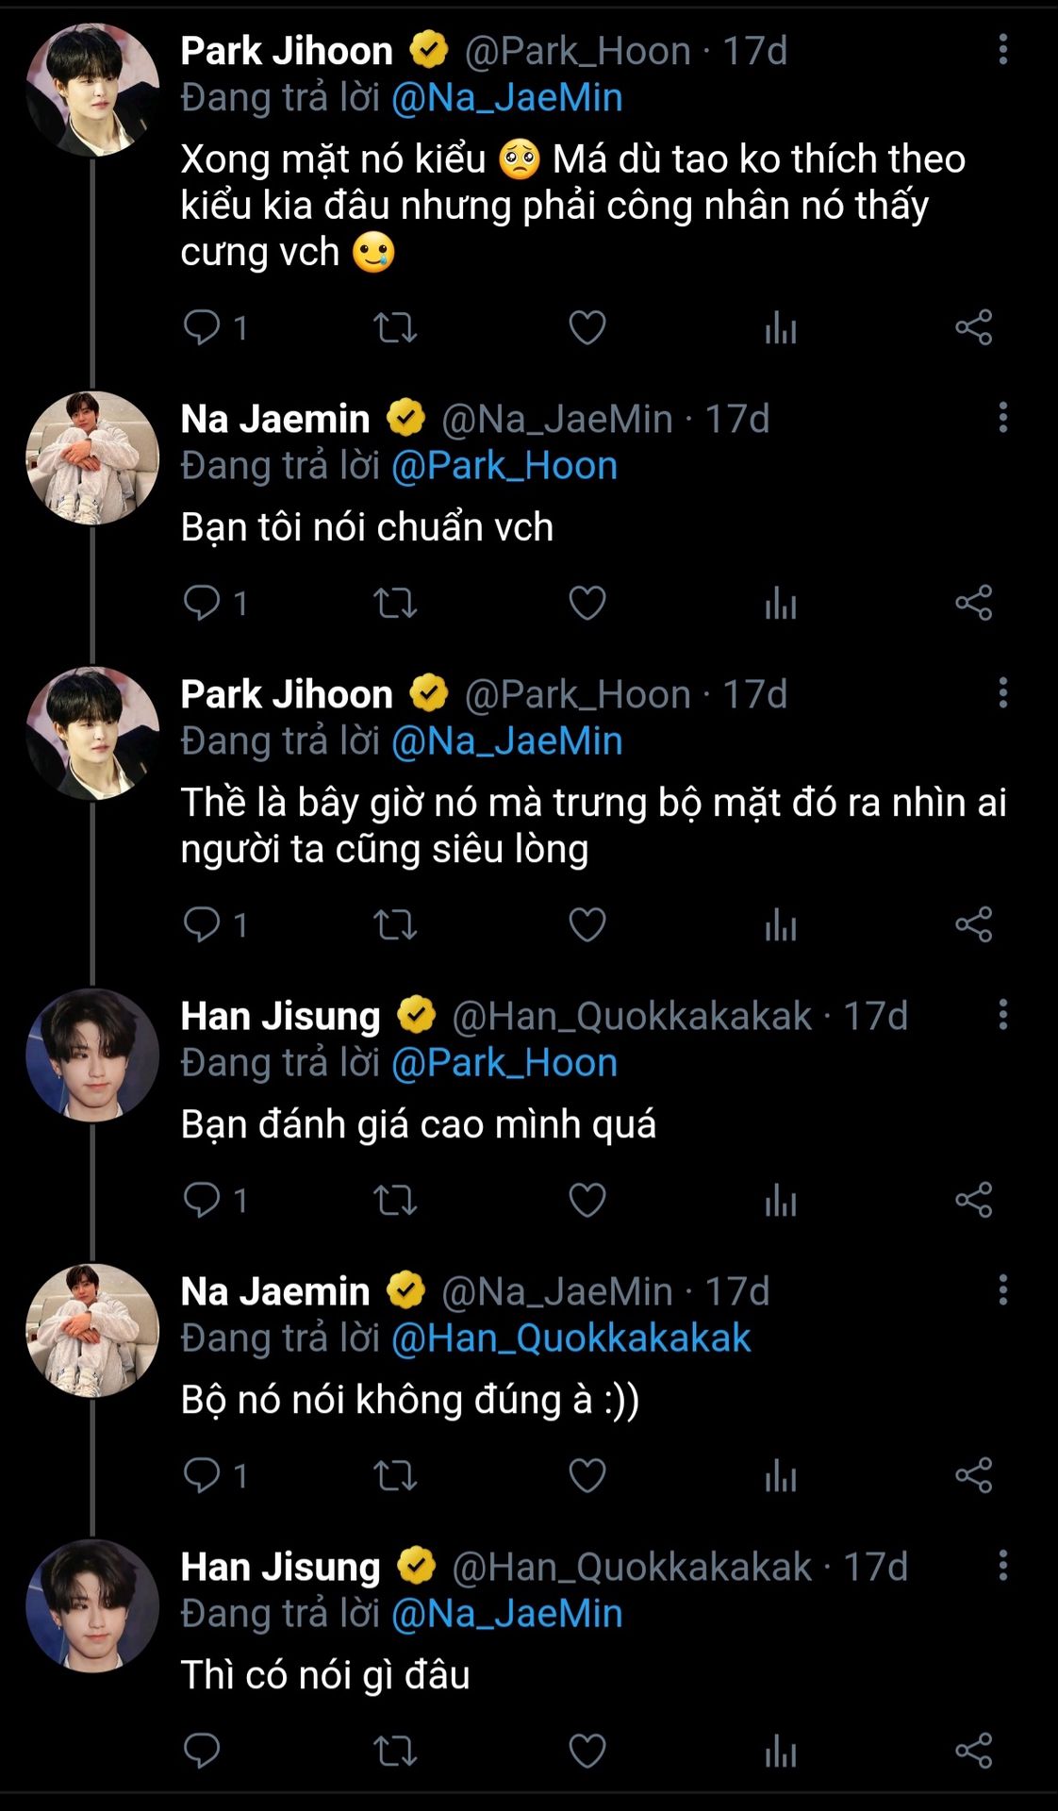
Task: Share Na Jaemin's tweet "Bạn tôi nói chuẩn vch"
Action: click(x=973, y=603)
